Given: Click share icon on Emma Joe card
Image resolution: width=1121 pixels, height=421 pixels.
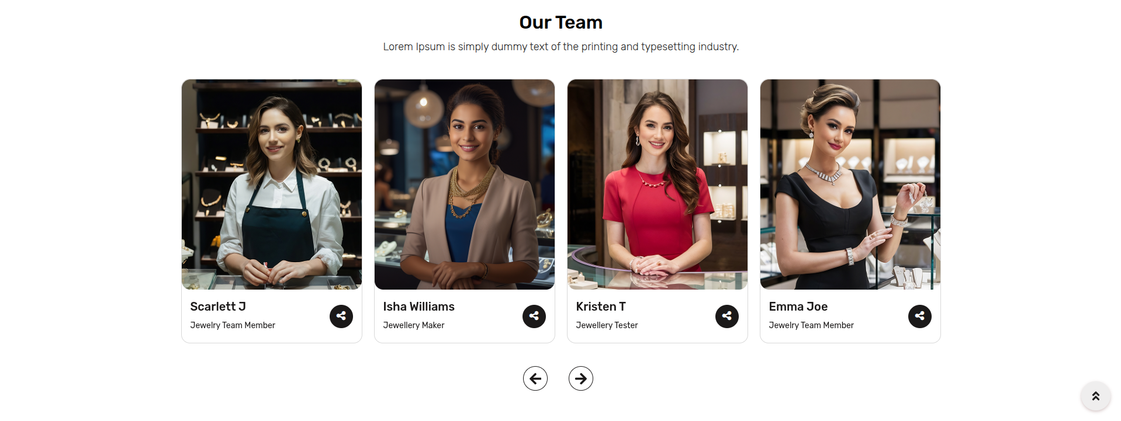Looking at the screenshot, I should coord(920,316).
